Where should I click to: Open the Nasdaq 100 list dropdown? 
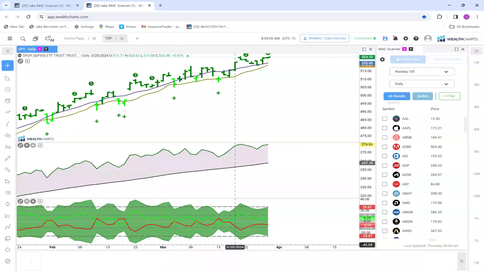(x=422, y=72)
